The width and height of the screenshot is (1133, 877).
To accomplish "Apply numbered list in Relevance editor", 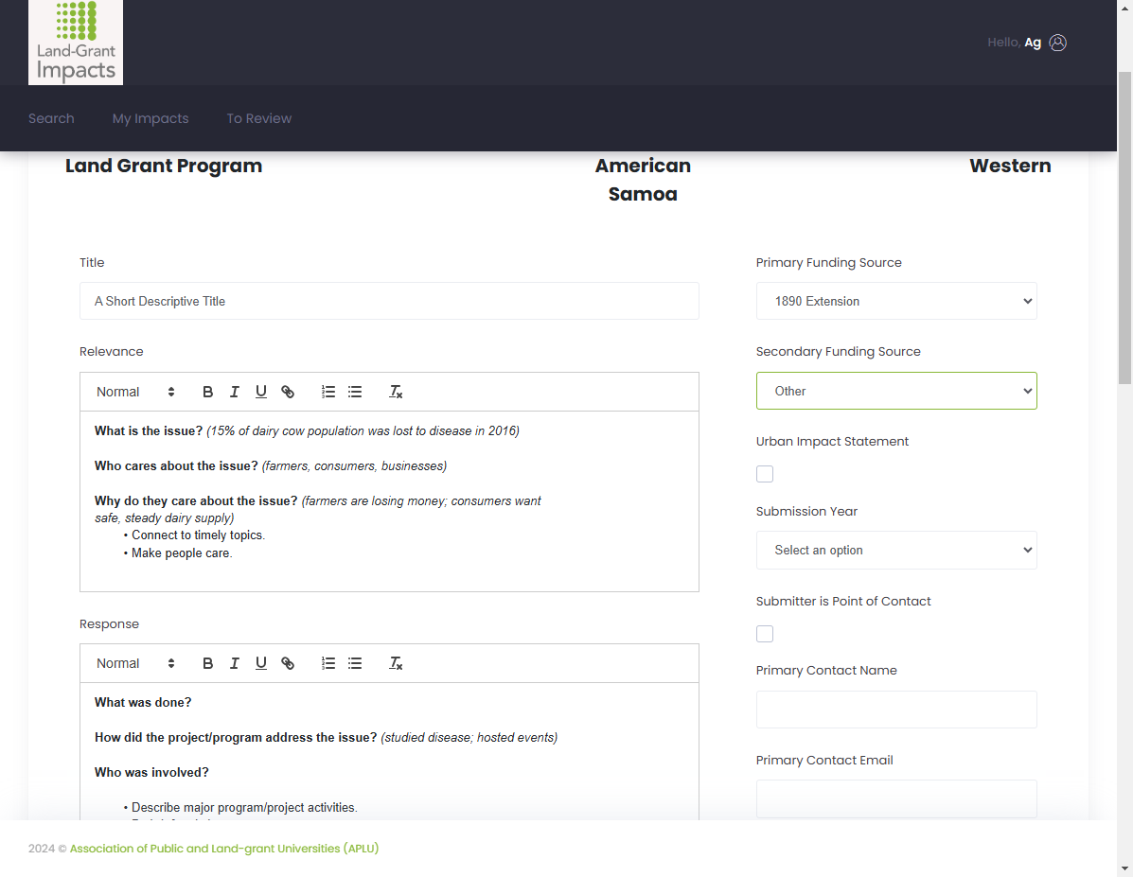I will tap(328, 392).
